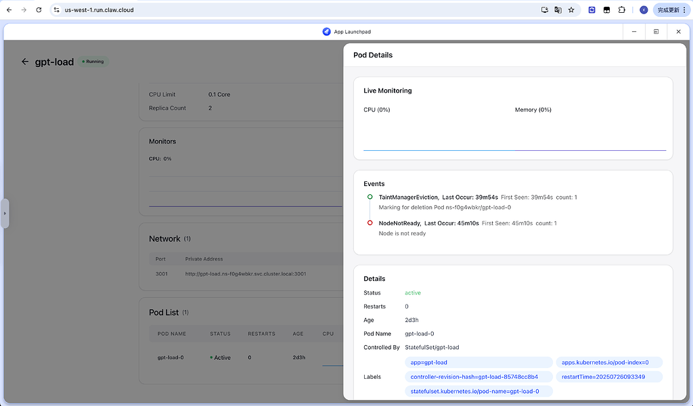Click the Pod Details panel title

[x=373, y=55]
